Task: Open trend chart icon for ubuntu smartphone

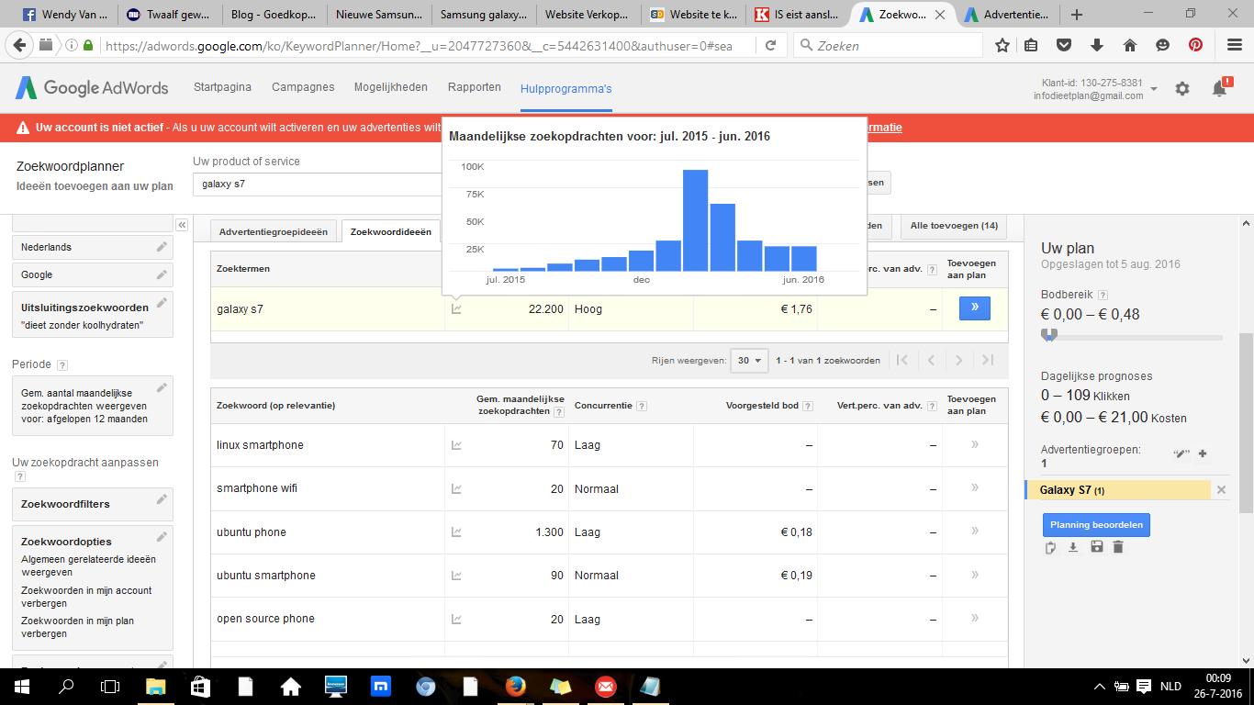Action: (456, 576)
